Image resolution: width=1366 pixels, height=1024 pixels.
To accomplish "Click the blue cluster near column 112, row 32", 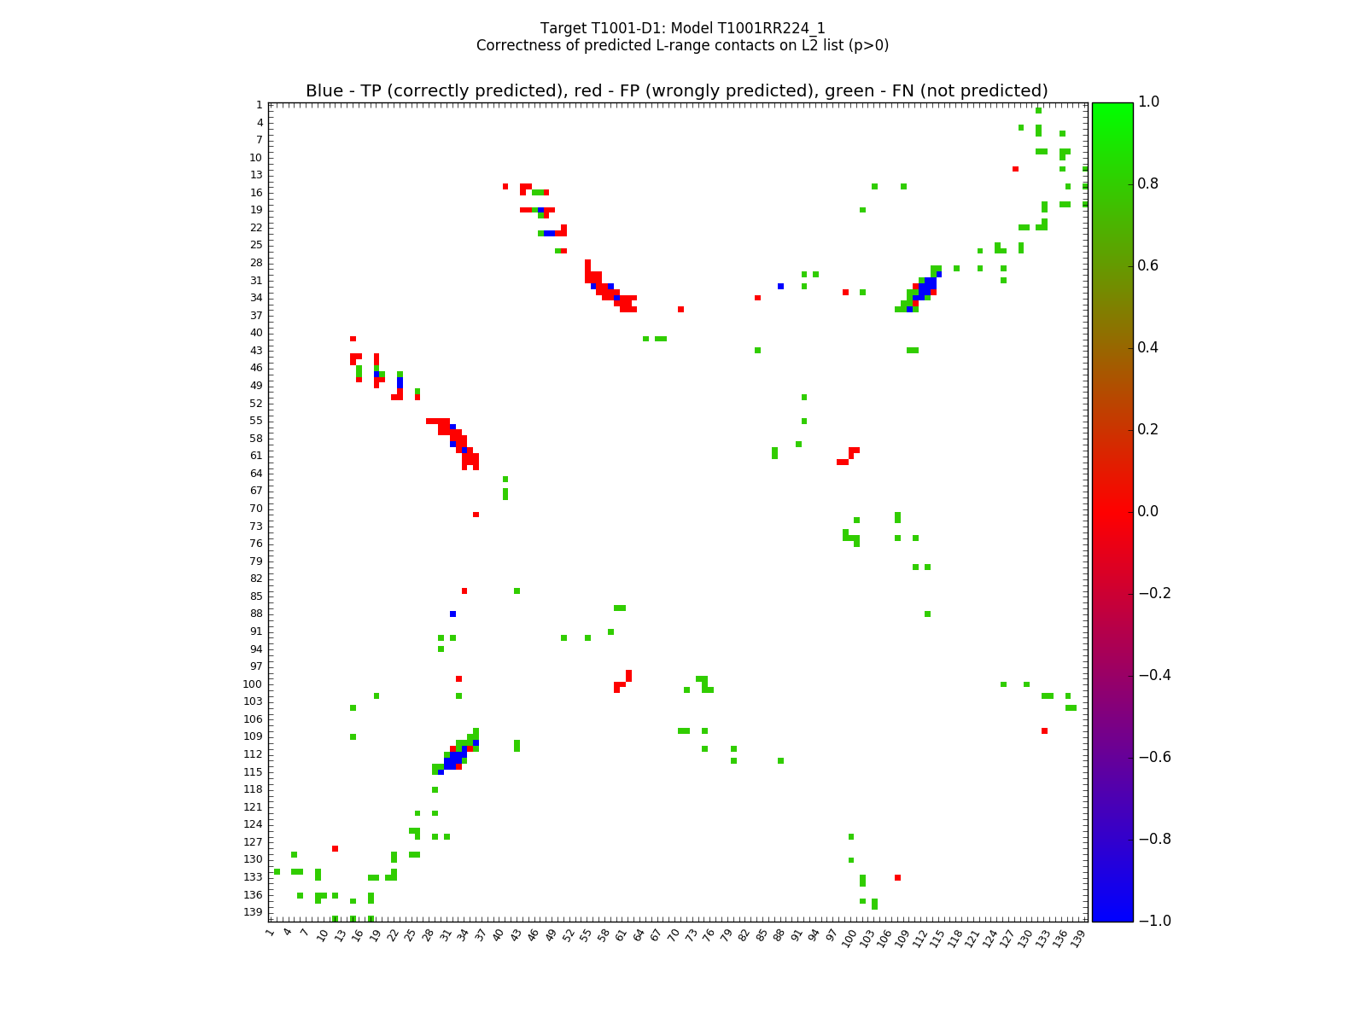I will 928,286.
